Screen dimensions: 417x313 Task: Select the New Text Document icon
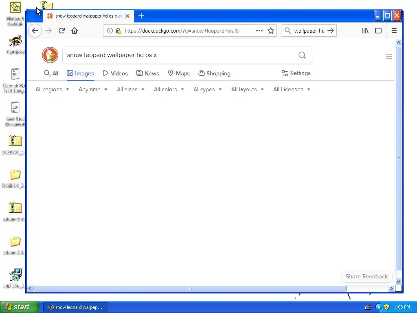15,114
